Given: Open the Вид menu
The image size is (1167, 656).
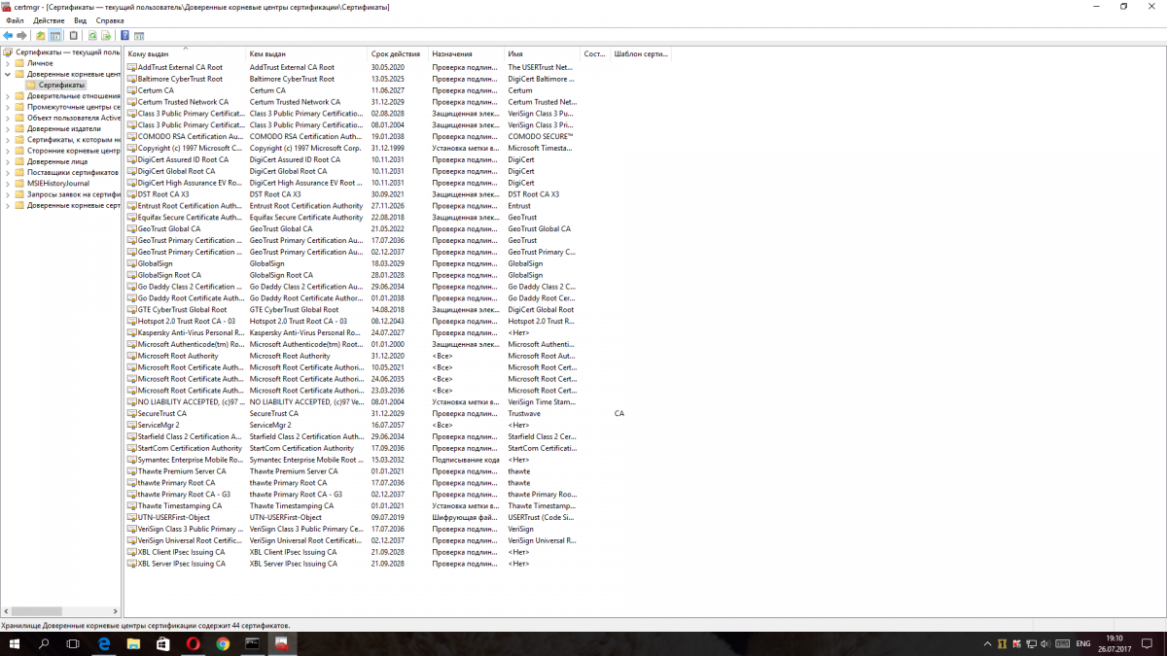Looking at the screenshot, I should (80, 20).
